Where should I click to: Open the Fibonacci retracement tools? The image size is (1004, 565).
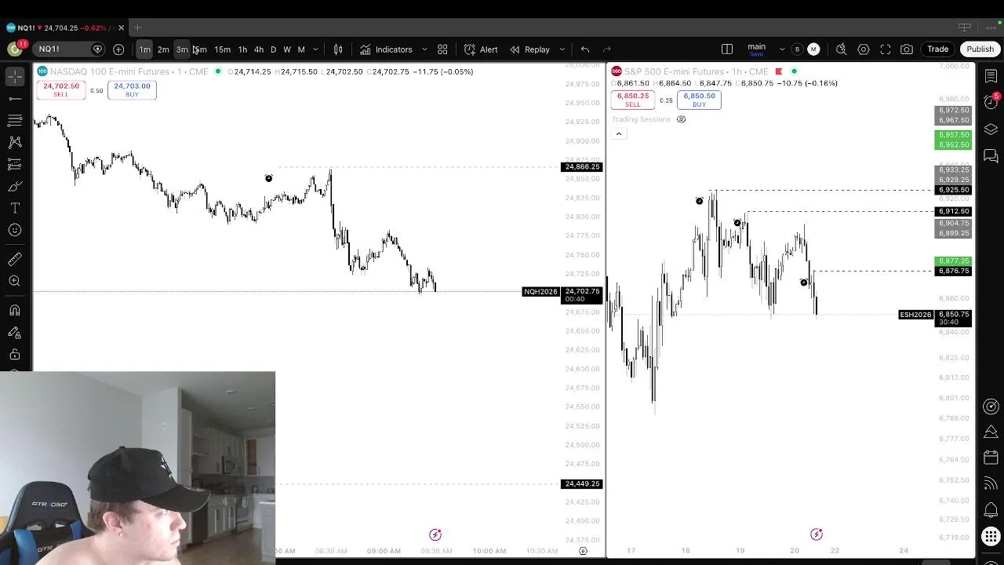15,120
